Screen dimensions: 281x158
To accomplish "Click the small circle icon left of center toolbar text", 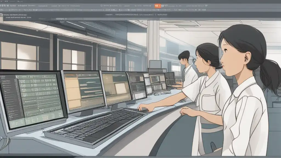I will click(x=102, y=6).
